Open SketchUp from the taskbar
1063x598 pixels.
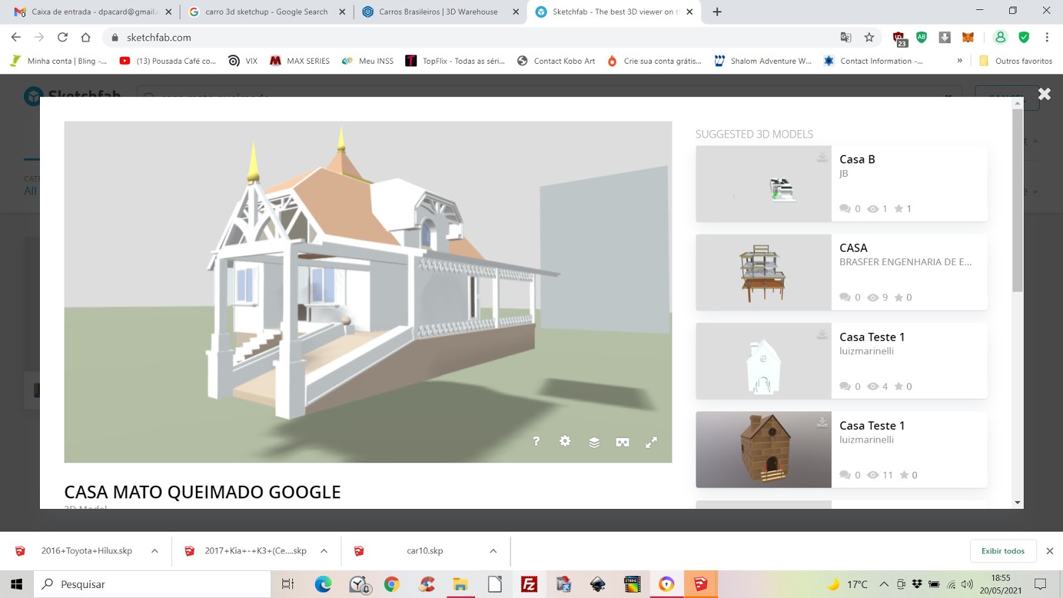700,584
